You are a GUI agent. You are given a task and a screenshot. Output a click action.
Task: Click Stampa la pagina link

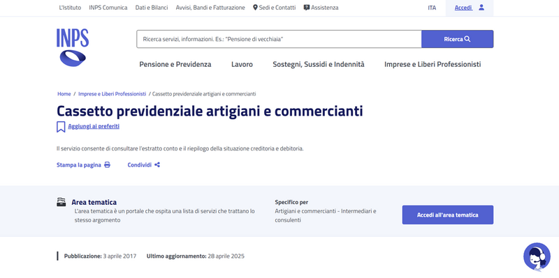click(x=79, y=165)
